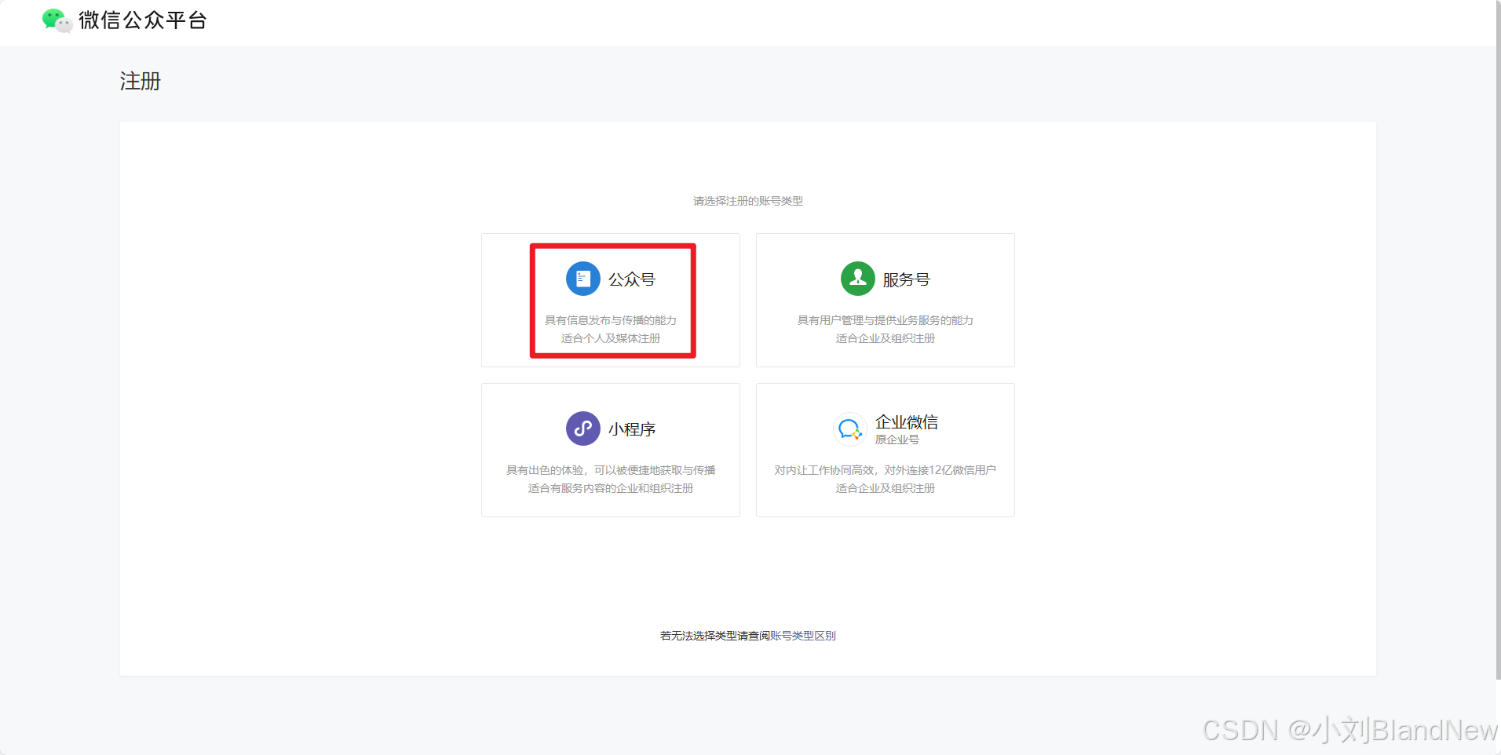
Task: Click the 注册 page heading
Action: (x=140, y=81)
